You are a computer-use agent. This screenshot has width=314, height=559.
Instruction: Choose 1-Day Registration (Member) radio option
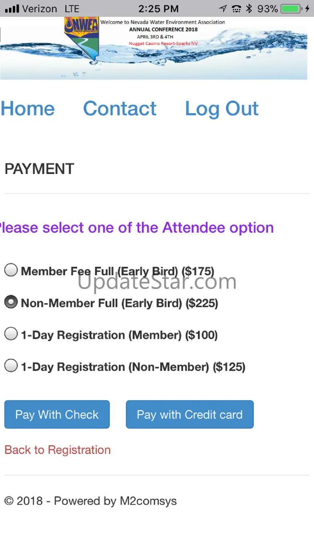(x=11, y=334)
